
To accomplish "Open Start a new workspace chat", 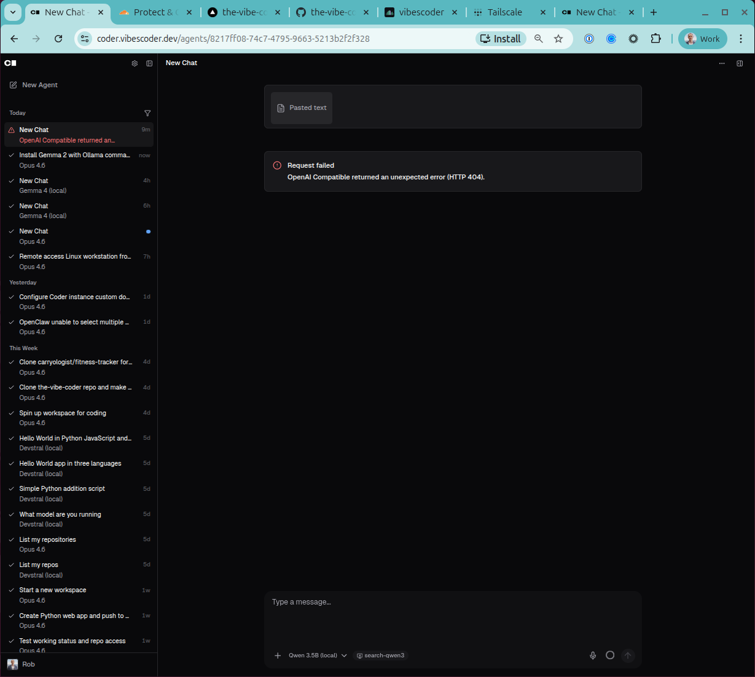I will tap(79, 595).
